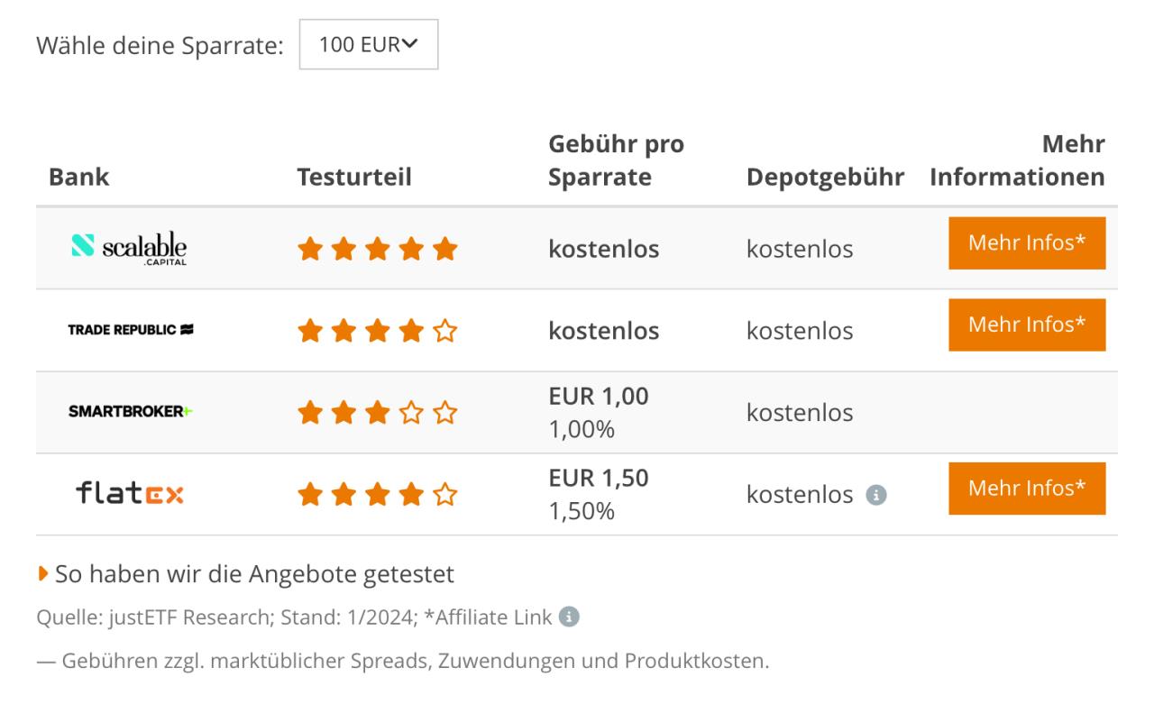
Task: Click the orange disclosure triangle before 'So haben'
Action: tap(42, 573)
